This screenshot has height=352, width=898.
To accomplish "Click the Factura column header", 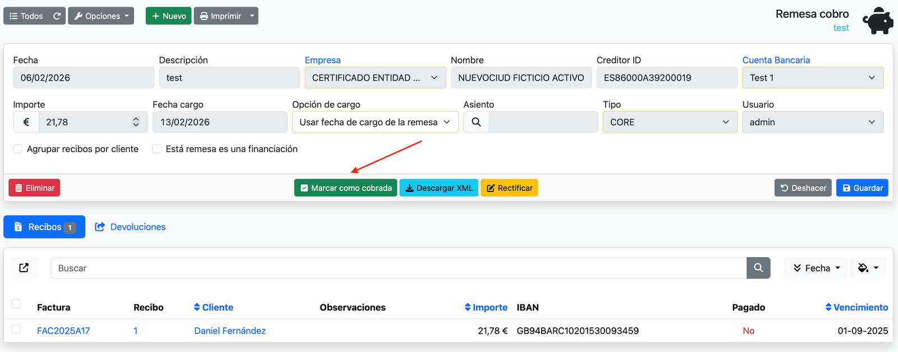I will (53, 307).
